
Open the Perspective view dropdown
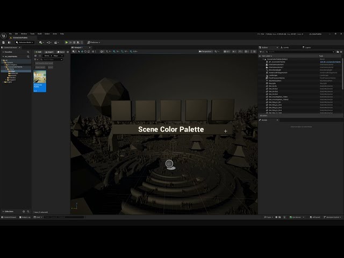205,52
